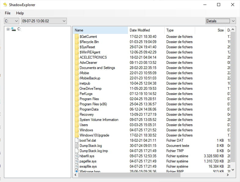Click the iMobie folder icon
This screenshot has height=182, width=240.
[77, 73]
